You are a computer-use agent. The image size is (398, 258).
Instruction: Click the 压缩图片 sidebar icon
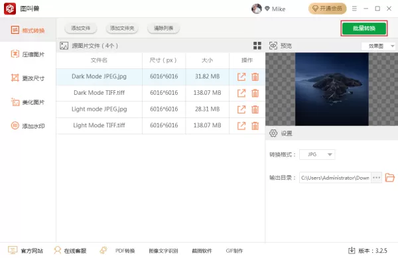click(15, 54)
